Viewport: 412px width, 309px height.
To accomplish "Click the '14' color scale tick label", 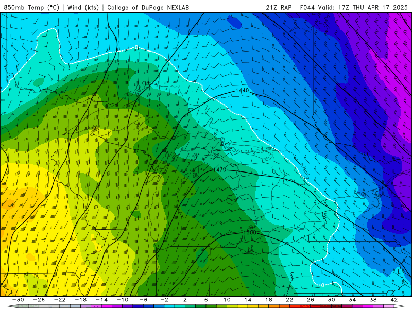I will [248, 300].
